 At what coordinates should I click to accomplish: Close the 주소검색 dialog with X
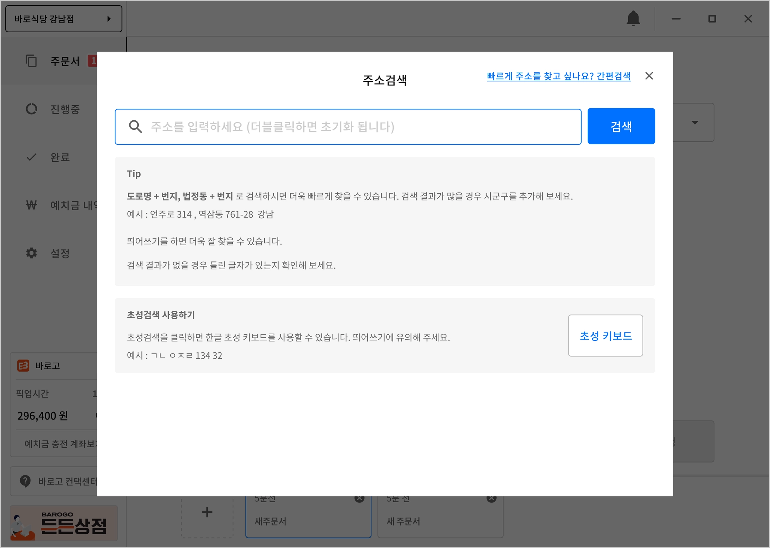click(649, 76)
